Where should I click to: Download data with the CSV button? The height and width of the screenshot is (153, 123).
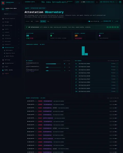117,21
